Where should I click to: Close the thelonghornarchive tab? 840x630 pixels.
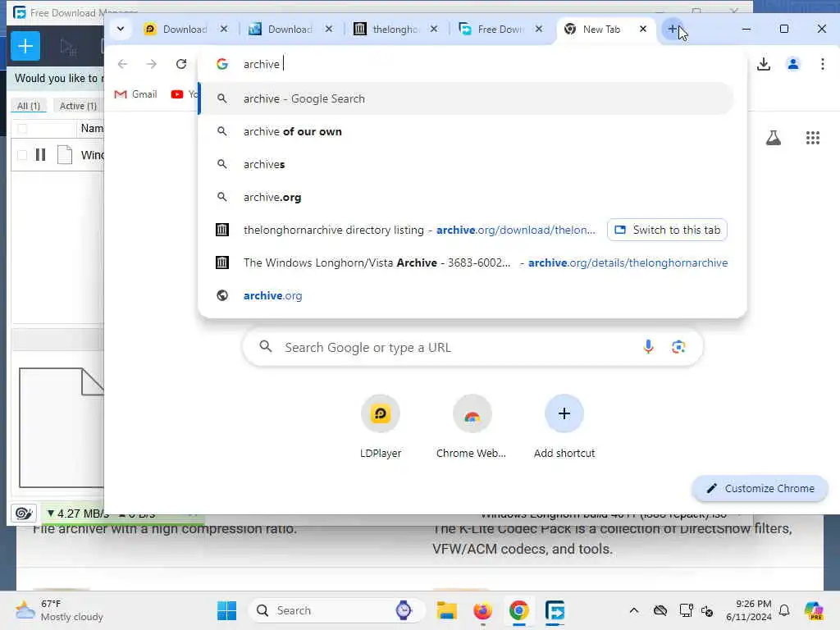pyautogui.click(x=434, y=29)
